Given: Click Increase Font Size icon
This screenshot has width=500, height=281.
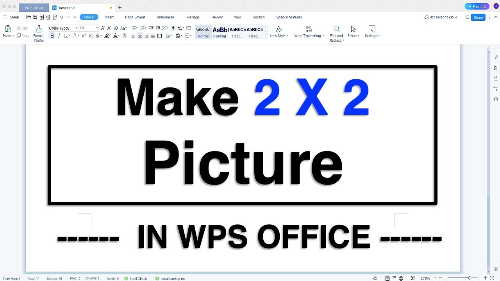Looking at the screenshot, I should coord(103,28).
